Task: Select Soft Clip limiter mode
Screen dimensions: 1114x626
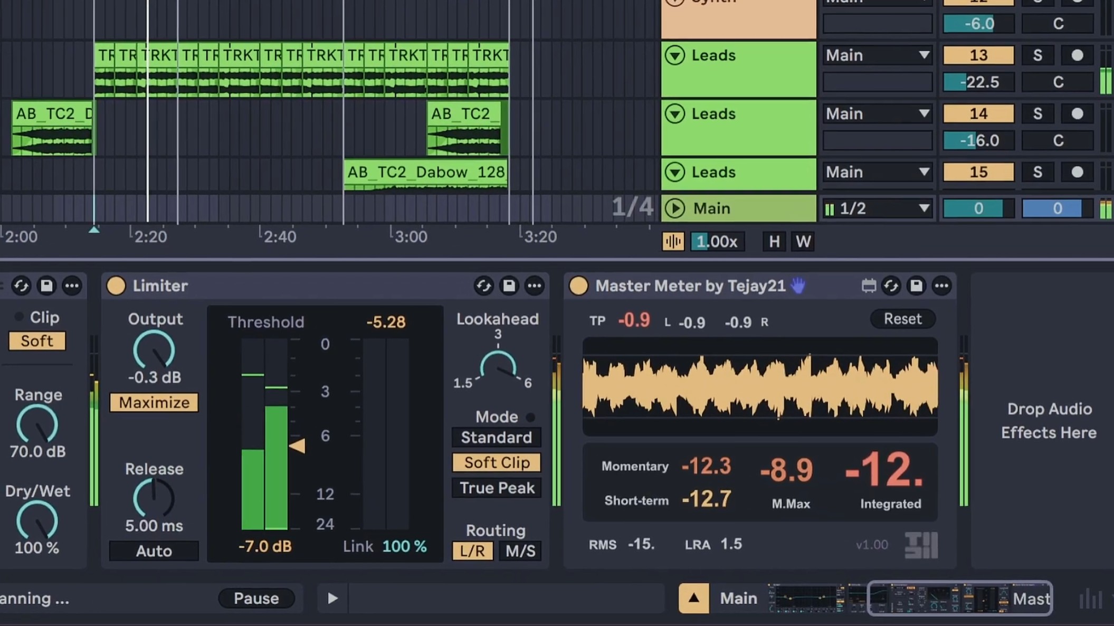Action: pyautogui.click(x=496, y=462)
